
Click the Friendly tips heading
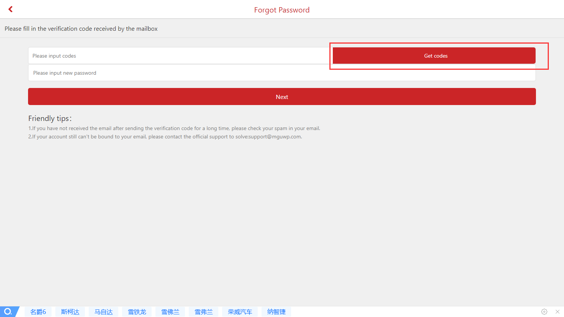50,118
